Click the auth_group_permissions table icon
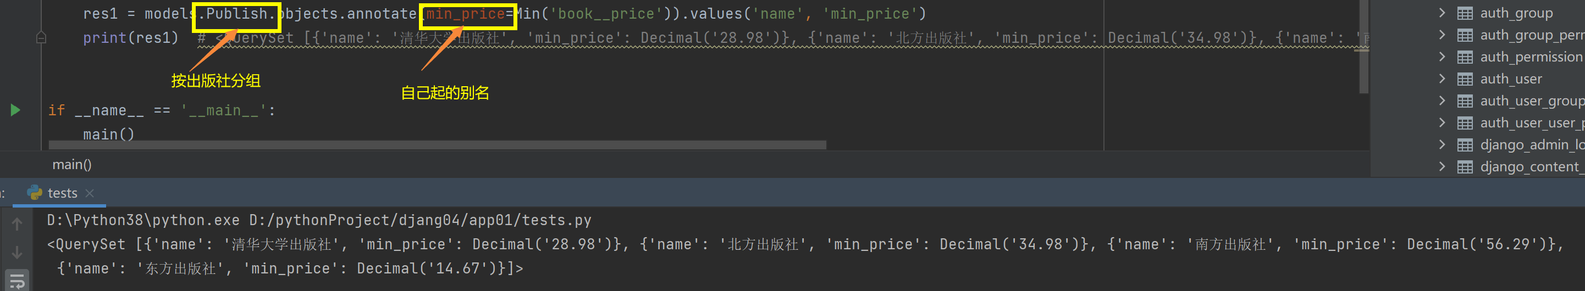 1465,36
